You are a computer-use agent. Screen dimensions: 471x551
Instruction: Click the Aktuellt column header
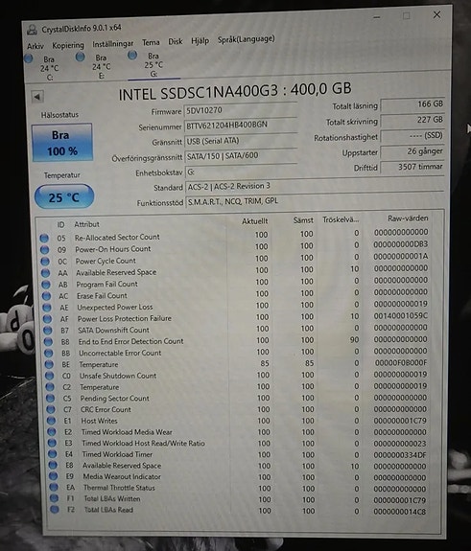(254, 221)
